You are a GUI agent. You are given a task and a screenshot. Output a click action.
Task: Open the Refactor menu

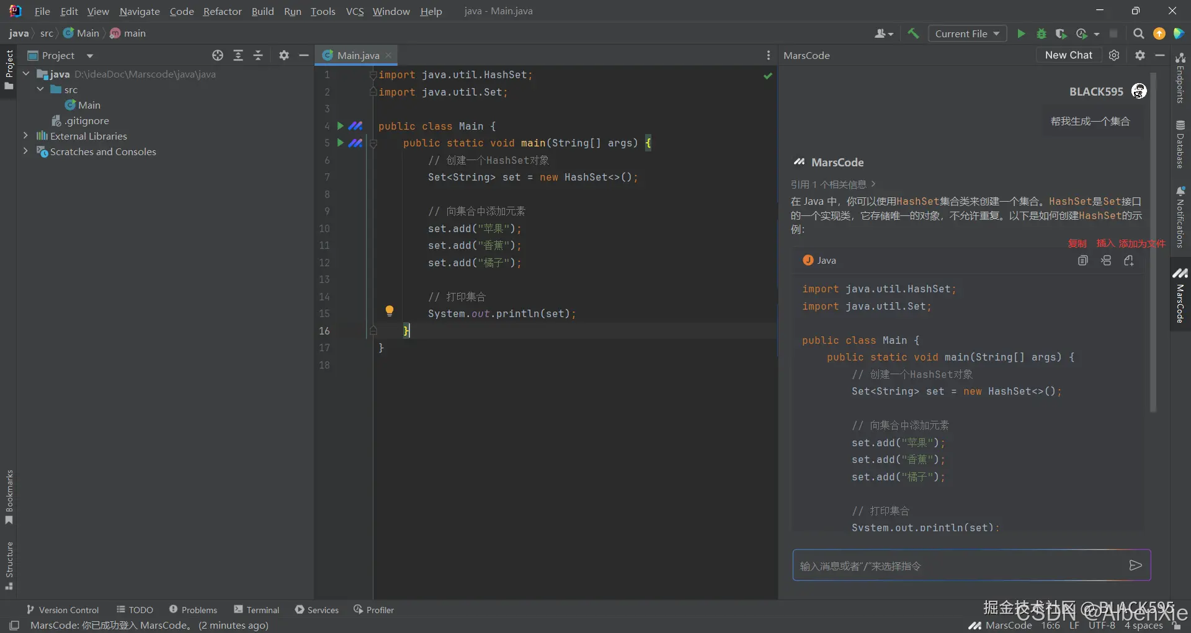click(222, 11)
